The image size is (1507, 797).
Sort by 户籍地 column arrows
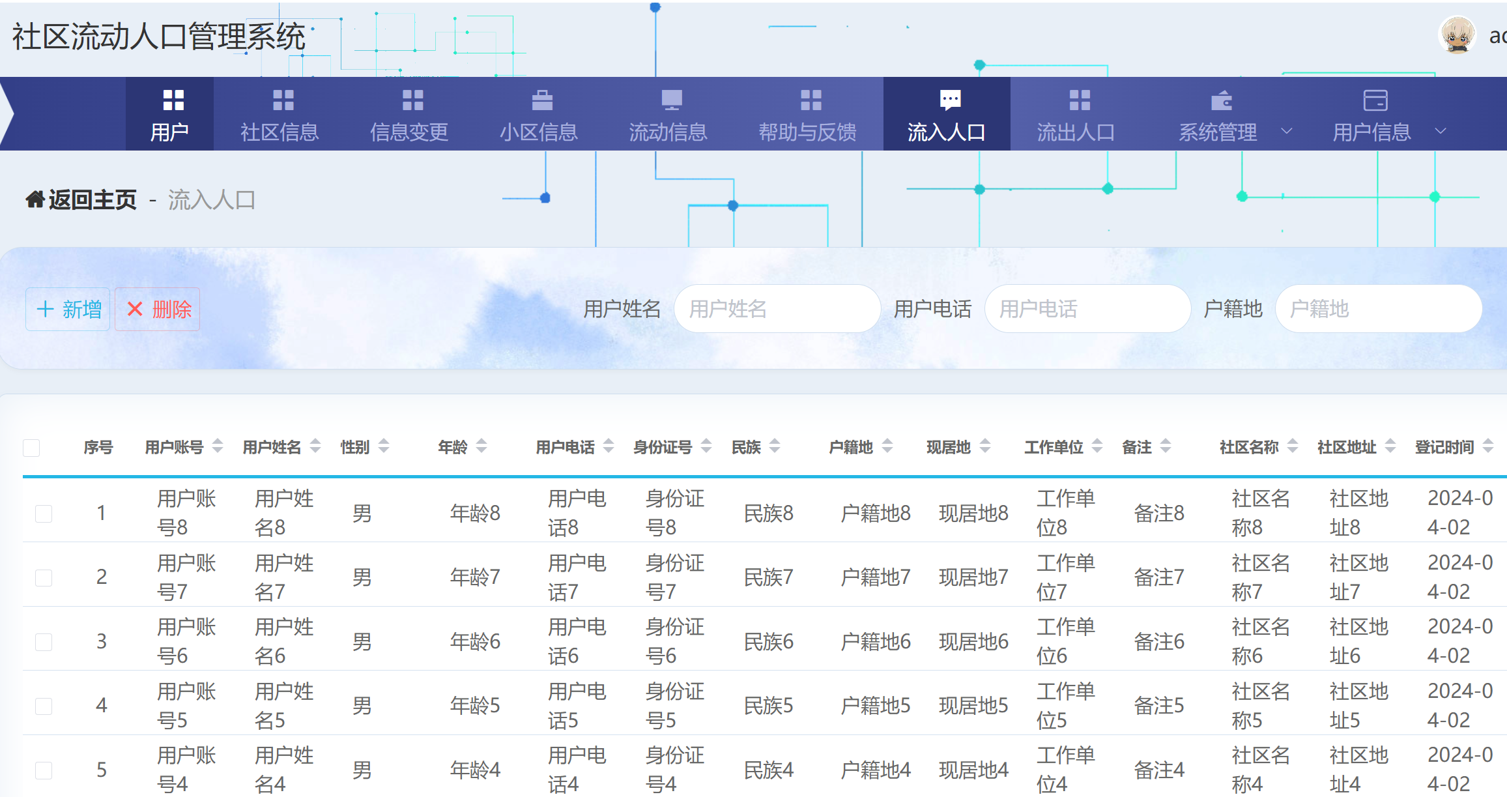887,446
